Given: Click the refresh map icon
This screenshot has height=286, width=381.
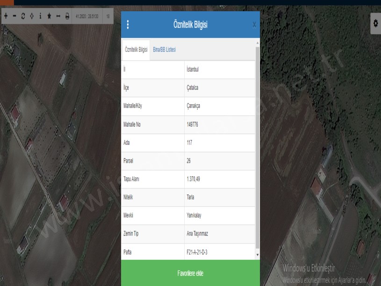Looking at the screenshot, I should (x=23, y=15).
